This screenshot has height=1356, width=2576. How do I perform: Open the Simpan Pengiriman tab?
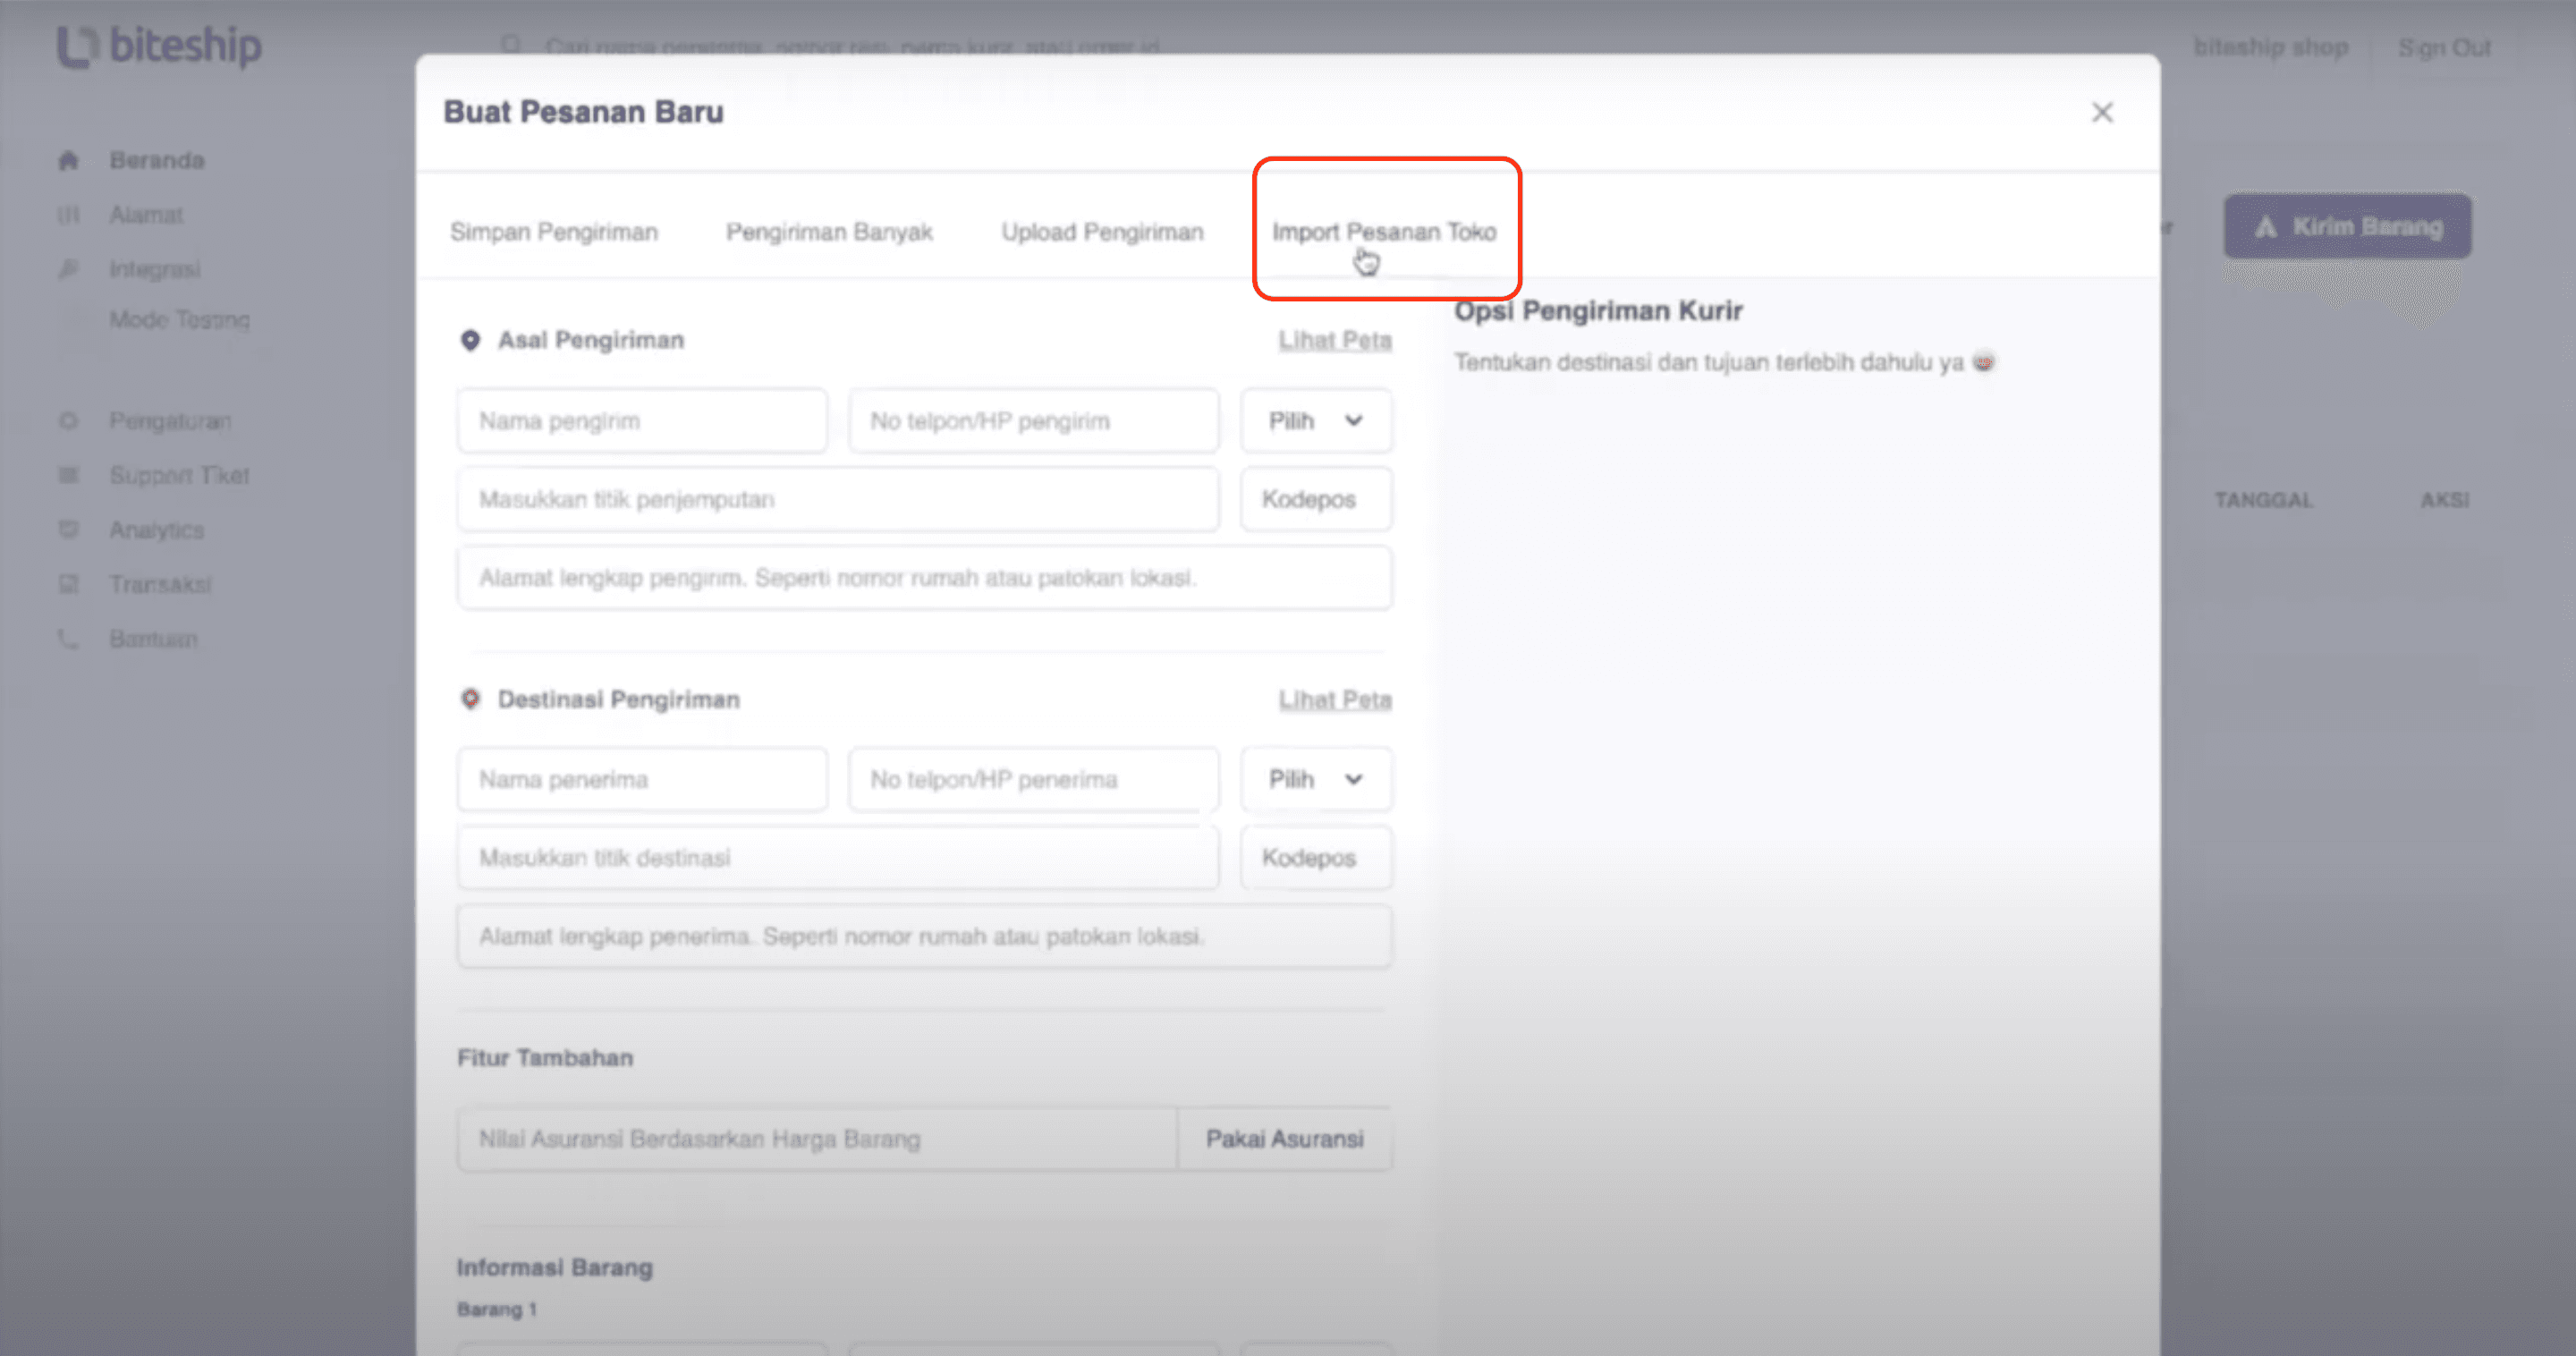point(554,232)
